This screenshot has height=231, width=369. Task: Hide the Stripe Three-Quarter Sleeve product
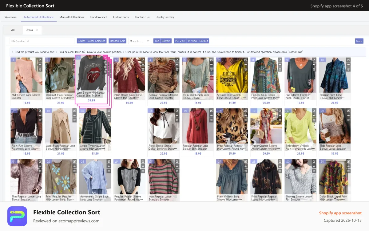(109, 115)
